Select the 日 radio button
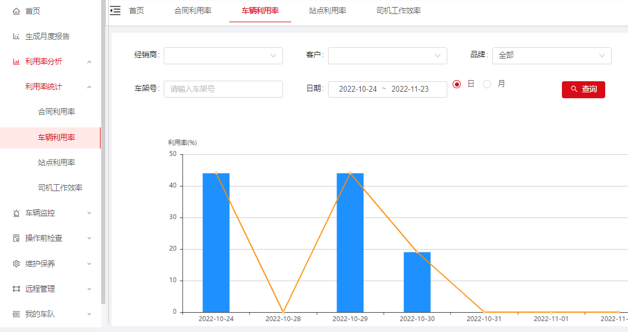The image size is (628, 332). pos(457,84)
